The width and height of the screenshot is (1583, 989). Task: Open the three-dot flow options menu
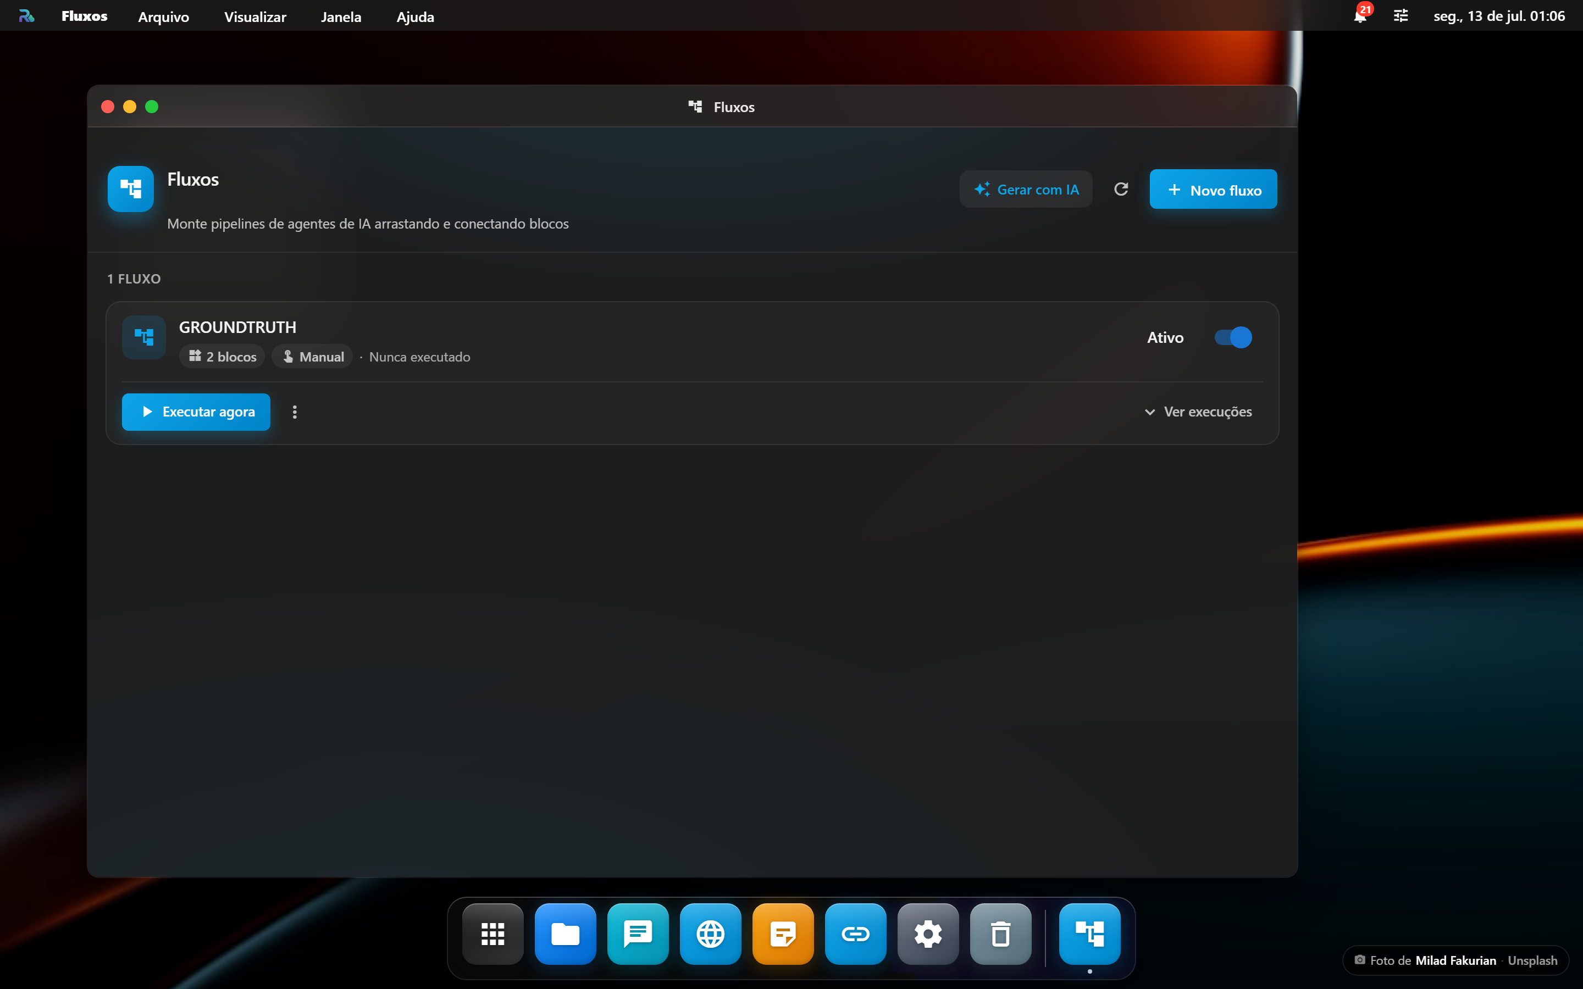295,412
